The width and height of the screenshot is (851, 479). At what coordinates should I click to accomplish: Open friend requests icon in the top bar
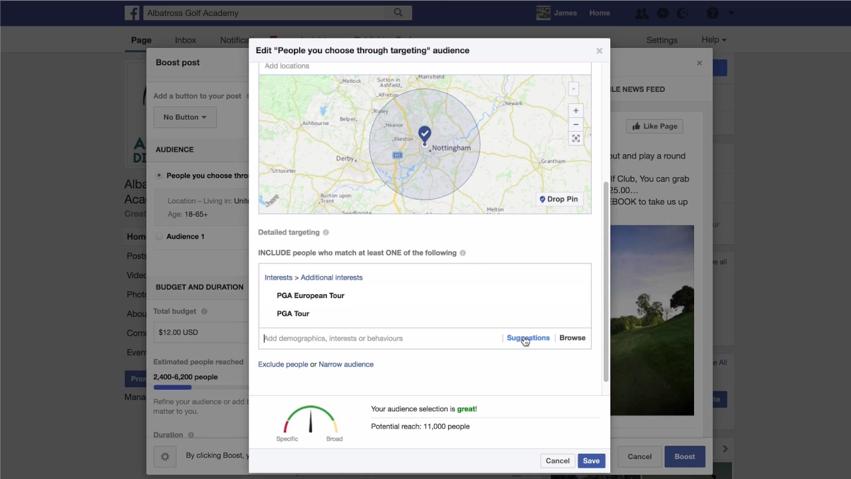642,13
